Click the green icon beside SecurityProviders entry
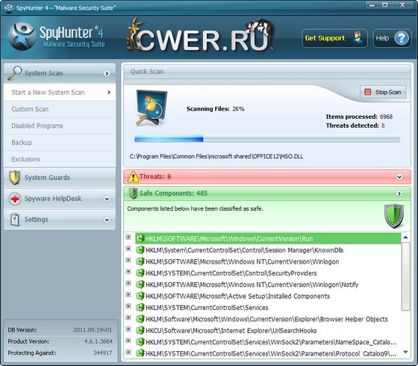418x366 pixels. 140,273
